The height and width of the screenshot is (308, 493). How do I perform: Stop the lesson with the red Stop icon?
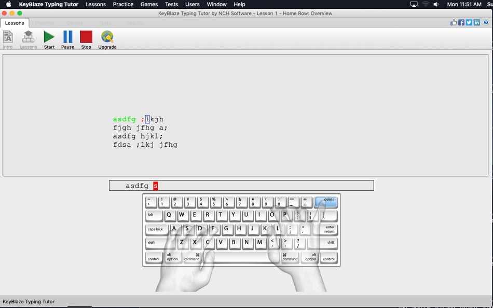tap(86, 39)
